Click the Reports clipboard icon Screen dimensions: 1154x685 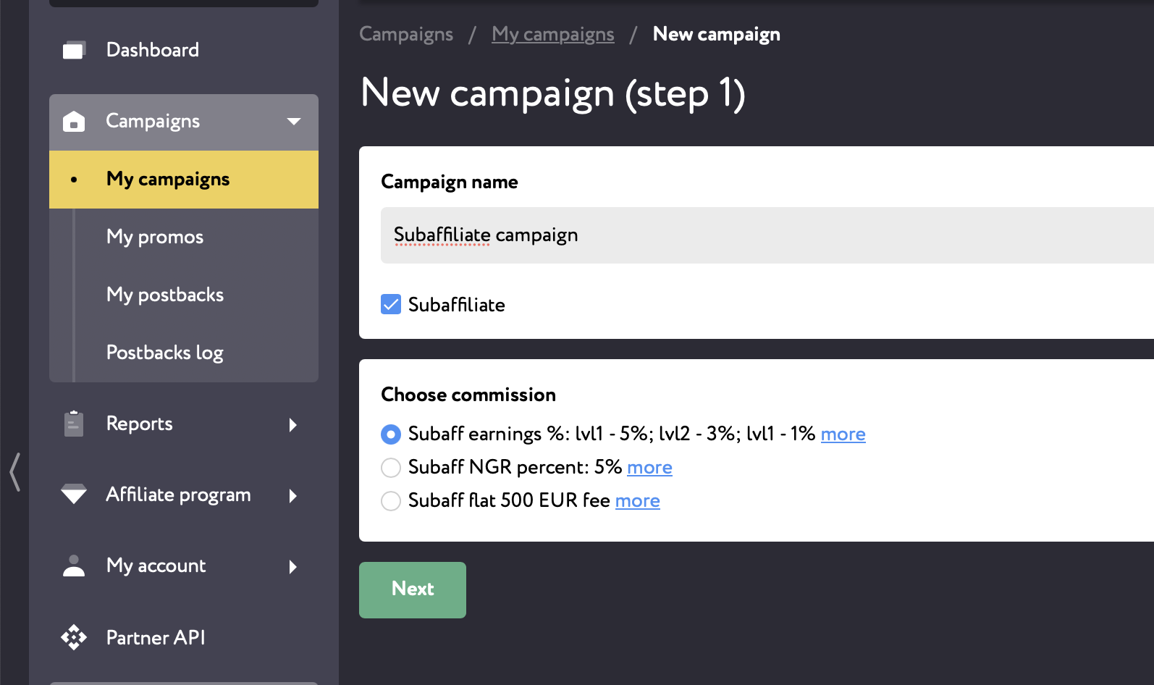pos(74,424)
